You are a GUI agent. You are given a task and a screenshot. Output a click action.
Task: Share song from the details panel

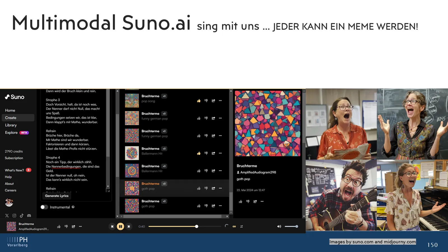255,201
